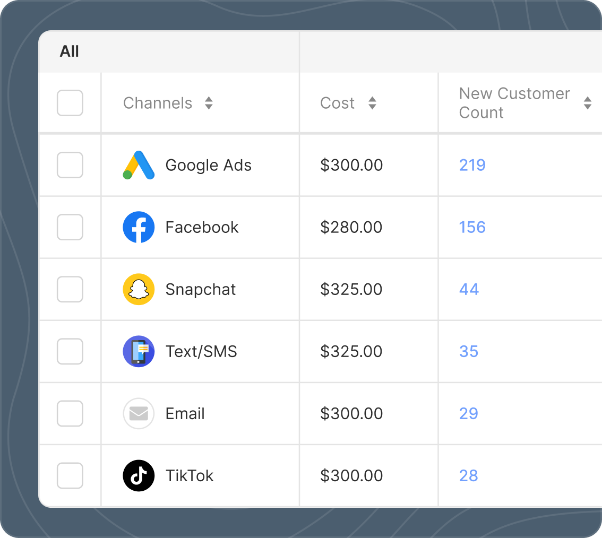
Task: Switch to the All tab
Action: click(x=70, y=51)
